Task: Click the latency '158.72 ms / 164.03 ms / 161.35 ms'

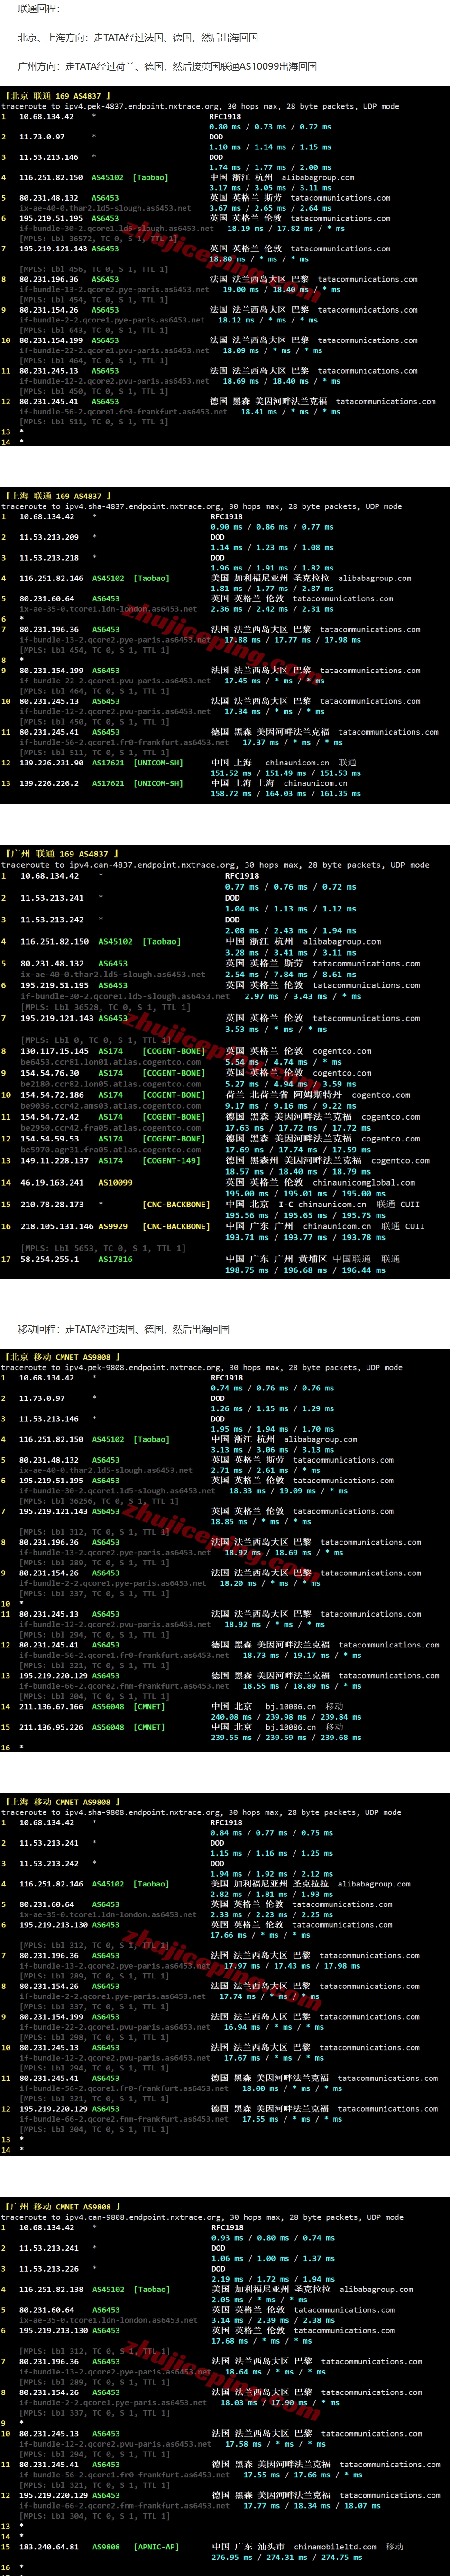Action: (x=286, y=793)
